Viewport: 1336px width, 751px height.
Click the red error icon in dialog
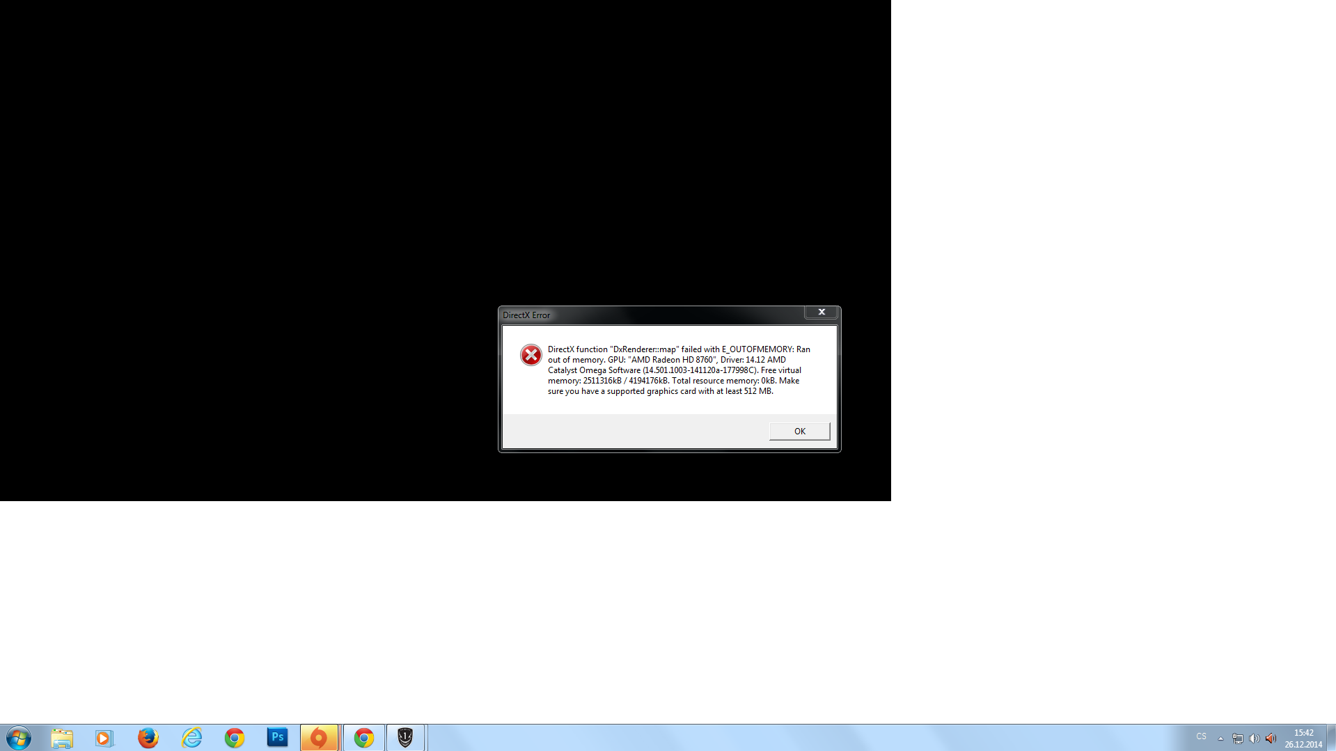click(531, 355)
